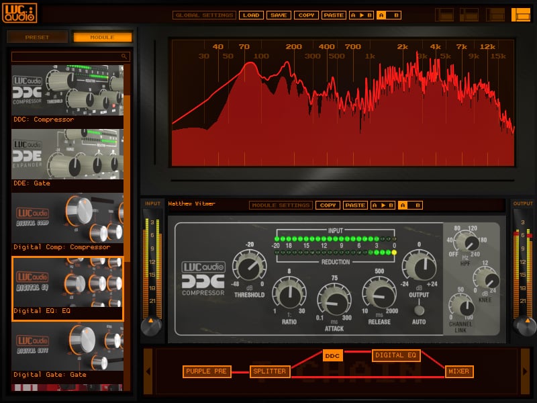Select the DDC node in the chain
Image resolution: width=537 pixels, height=403 pixels.
332,355
